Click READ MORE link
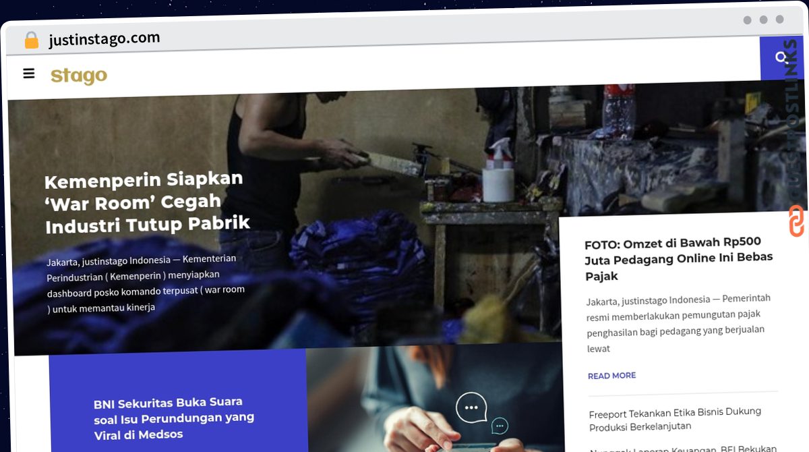 (611, 376)
